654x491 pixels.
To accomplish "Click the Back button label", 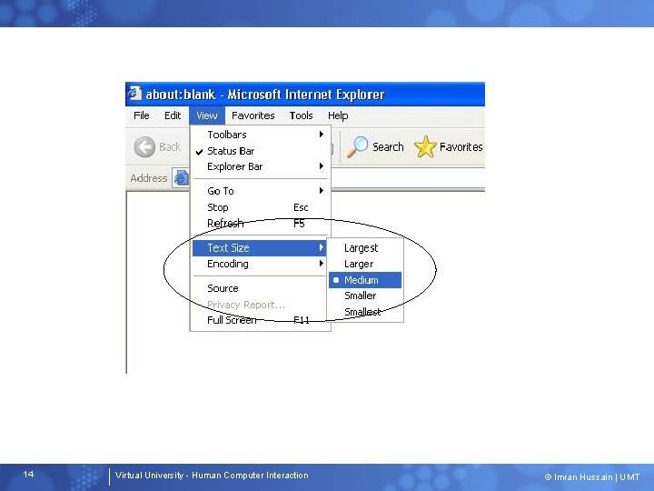I will tap(169, 147).
